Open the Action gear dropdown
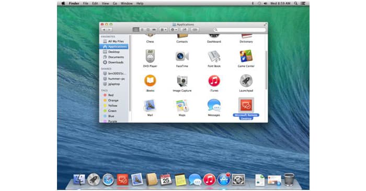This screenshot has width=366, height=191. tap(174, 30)
